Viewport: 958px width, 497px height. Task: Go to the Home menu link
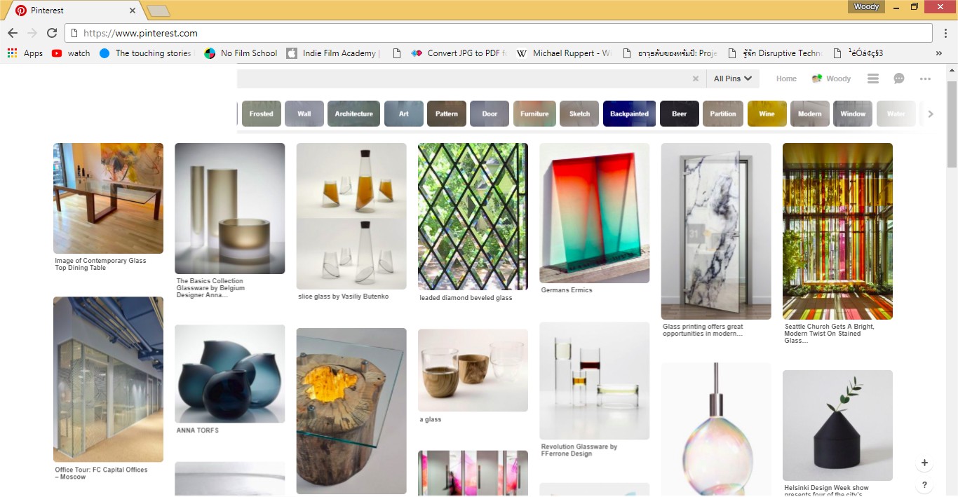[786, 79]
